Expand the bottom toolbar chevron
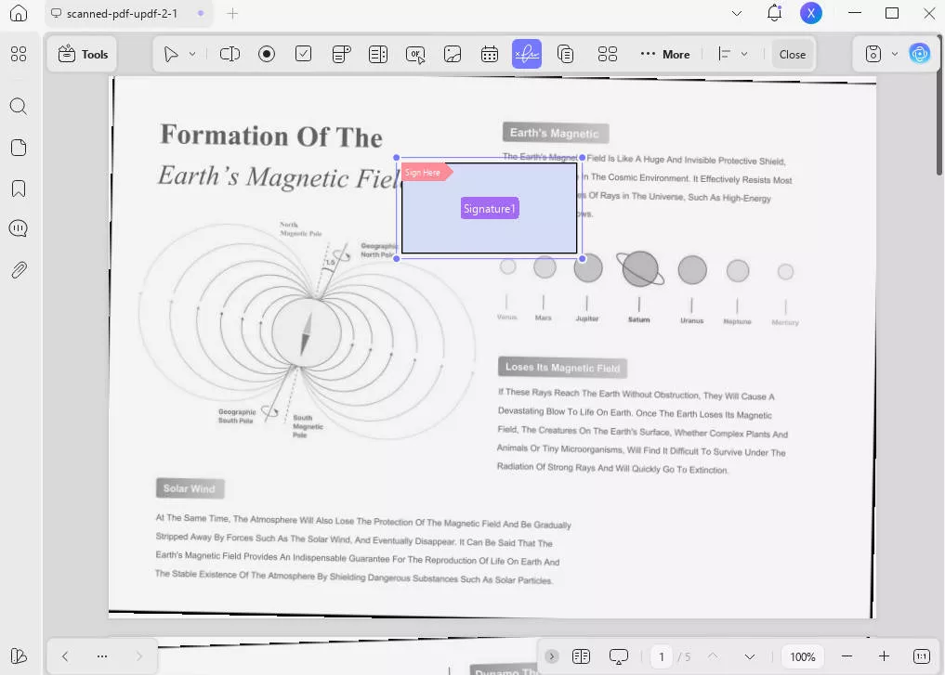 tap(551, 656)
